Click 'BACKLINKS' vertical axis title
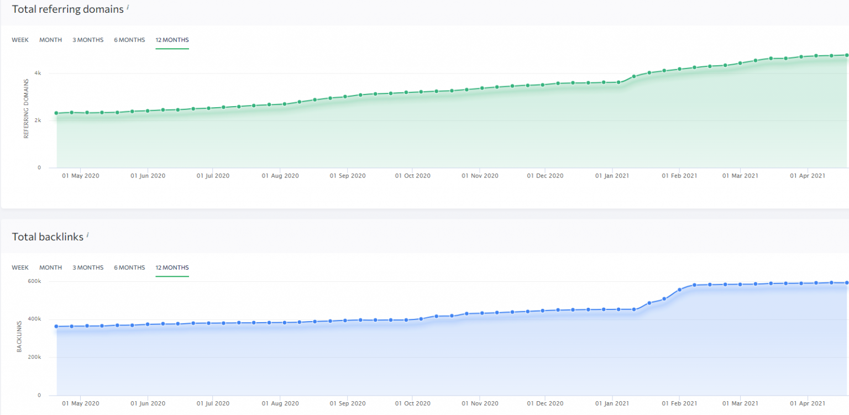849x415 pixels. click(19, 335)
